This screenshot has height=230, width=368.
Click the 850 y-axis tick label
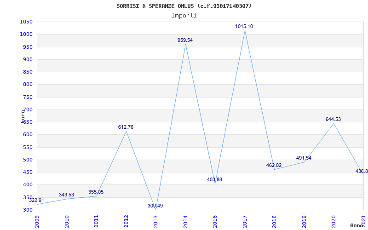tap(28, 72)
